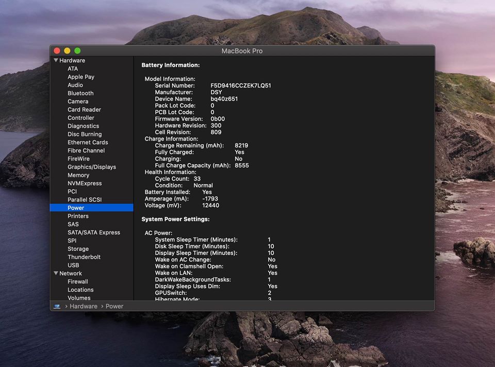The height and width of the screenshot is (367, 495).
Task: Show Printers information
Action: pos(78,216)
